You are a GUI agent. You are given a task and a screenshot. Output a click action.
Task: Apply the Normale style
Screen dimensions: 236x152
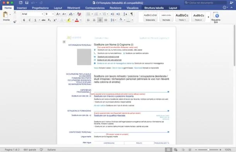click(x=166, y=17)
